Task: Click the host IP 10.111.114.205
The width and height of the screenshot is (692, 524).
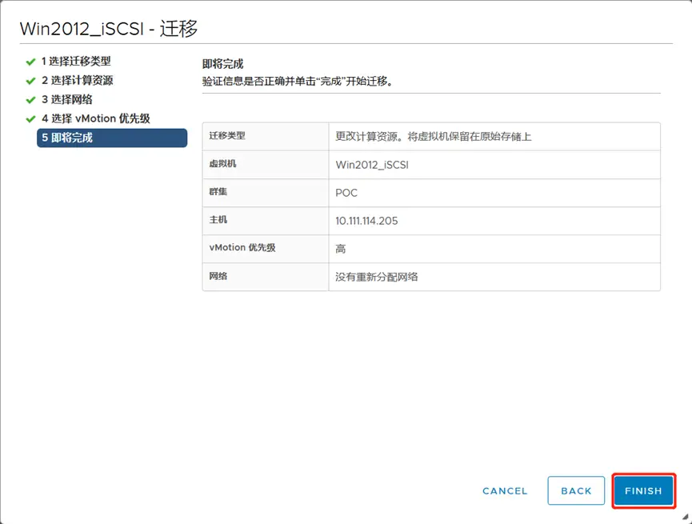Action: [x=366, y=221]
